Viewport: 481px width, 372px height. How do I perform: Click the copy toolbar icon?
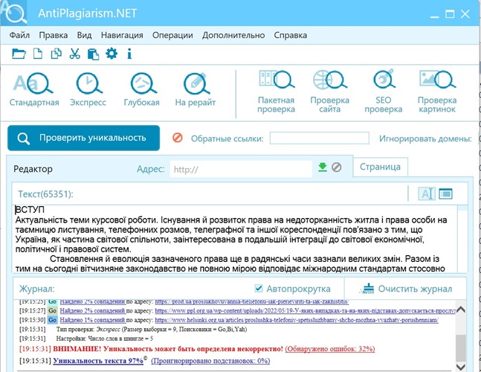[57, 54]
